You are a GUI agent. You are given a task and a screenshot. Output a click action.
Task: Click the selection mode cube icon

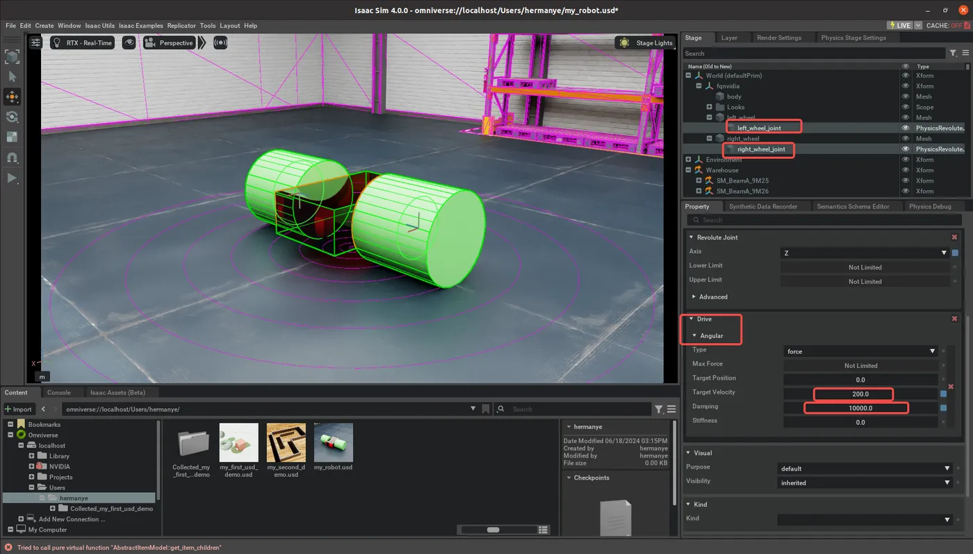(12, 57)
